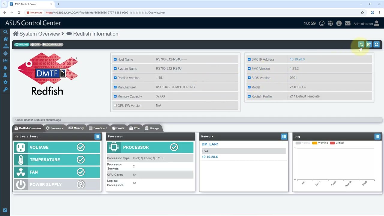
Task: Select the Redfish Overview tab
Action: click(28, 128)
